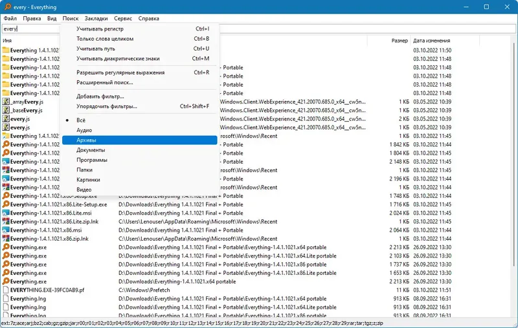Viewport: 518px width, 328px height.
Task: Select Everything-1.4.1.1021.x86.Lite-Setup.exe file name
Action: pos(58,204)
